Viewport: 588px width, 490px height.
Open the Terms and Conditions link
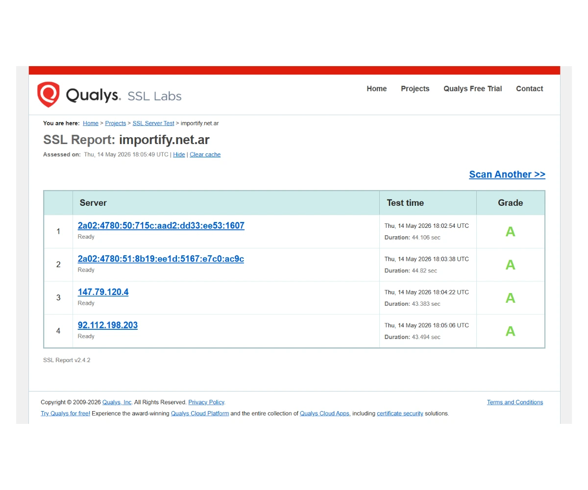coord(515,402)
